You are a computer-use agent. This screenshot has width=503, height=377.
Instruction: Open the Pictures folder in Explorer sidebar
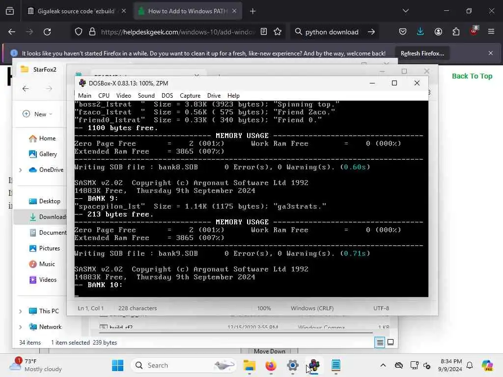(44, 248)
